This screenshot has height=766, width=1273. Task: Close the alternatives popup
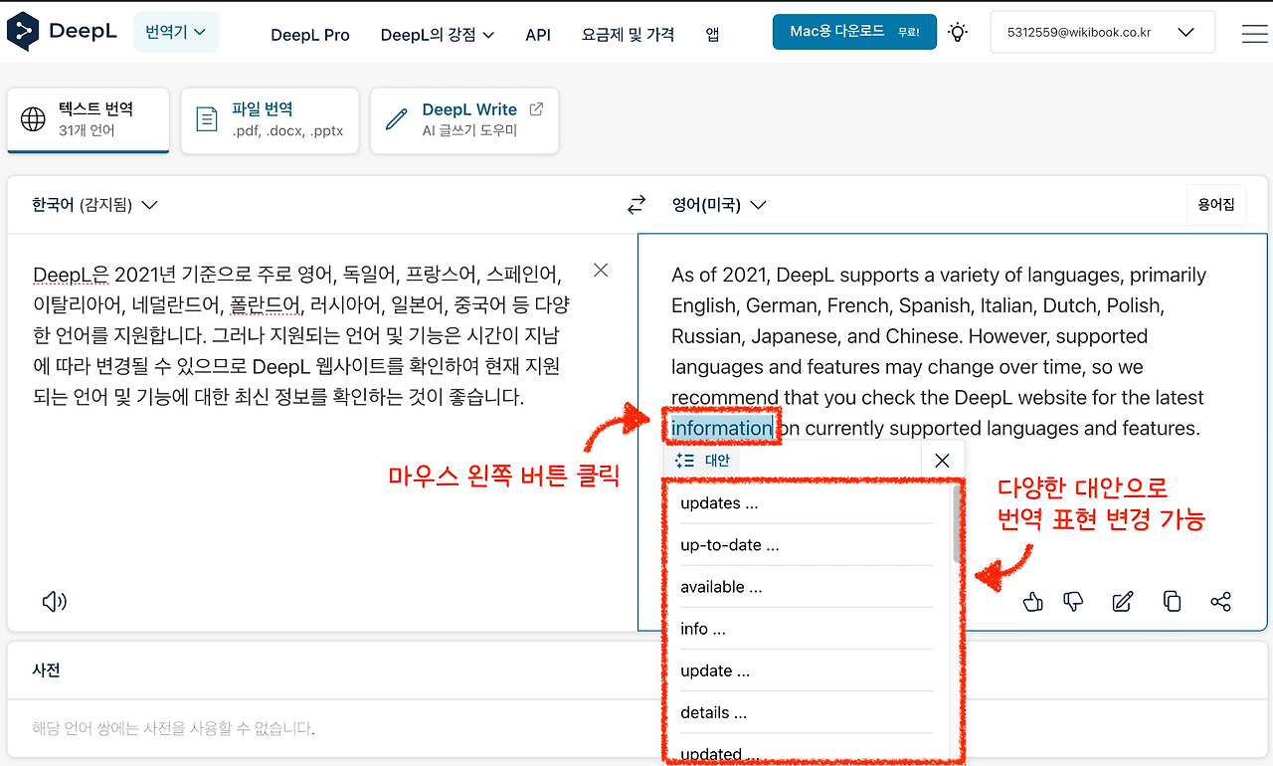pos(943,460)
